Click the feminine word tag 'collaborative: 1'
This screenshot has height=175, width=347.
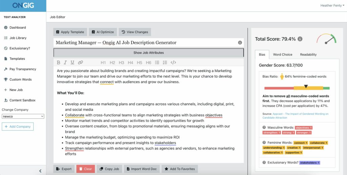273,152
